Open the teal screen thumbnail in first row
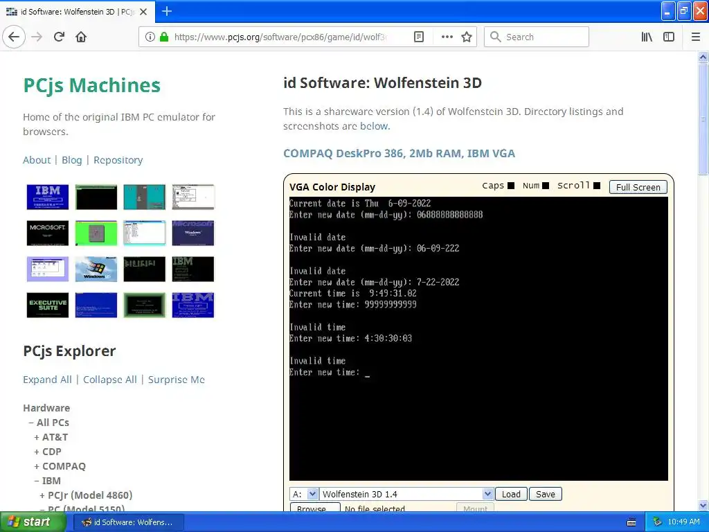Image resolution: width=709 pixels, height=532 pixels. (x=144, y=197)
